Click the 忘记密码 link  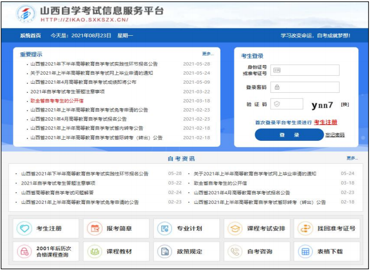pos(335,135)
